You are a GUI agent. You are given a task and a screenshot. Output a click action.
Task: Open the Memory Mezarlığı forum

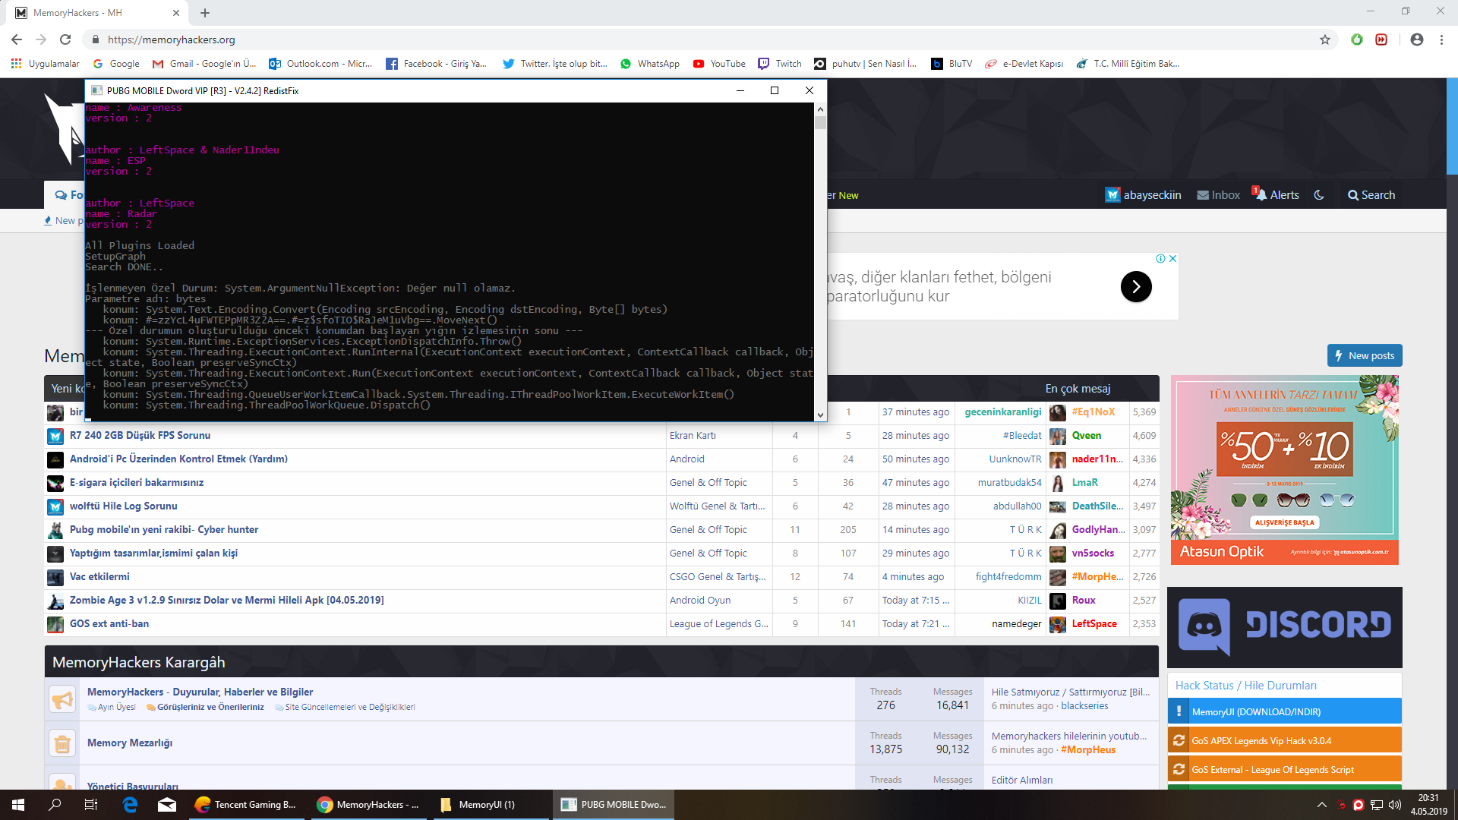pos(130,743)
